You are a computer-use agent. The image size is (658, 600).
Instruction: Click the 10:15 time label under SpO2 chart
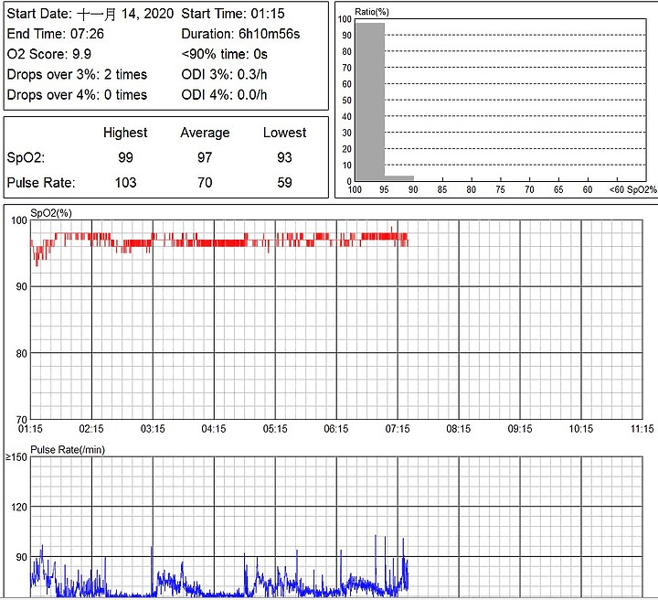pos(581,429)
